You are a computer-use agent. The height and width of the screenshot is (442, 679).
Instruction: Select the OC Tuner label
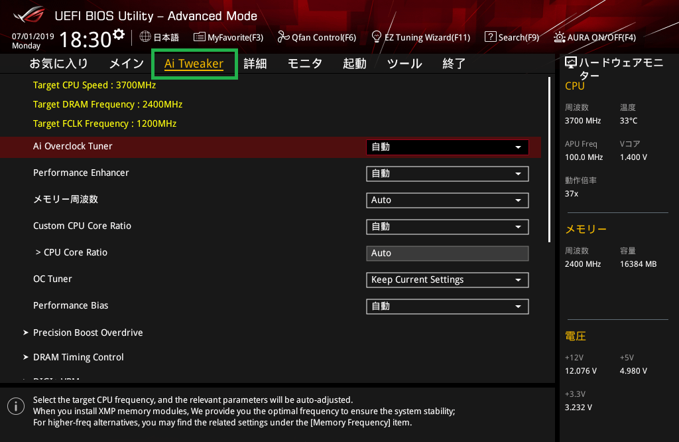pyautogui.click(x=52, y=279)
